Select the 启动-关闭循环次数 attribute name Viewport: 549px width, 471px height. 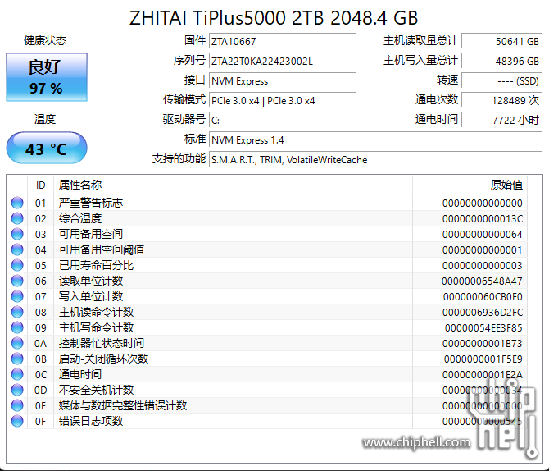click(x=103, y=359)
